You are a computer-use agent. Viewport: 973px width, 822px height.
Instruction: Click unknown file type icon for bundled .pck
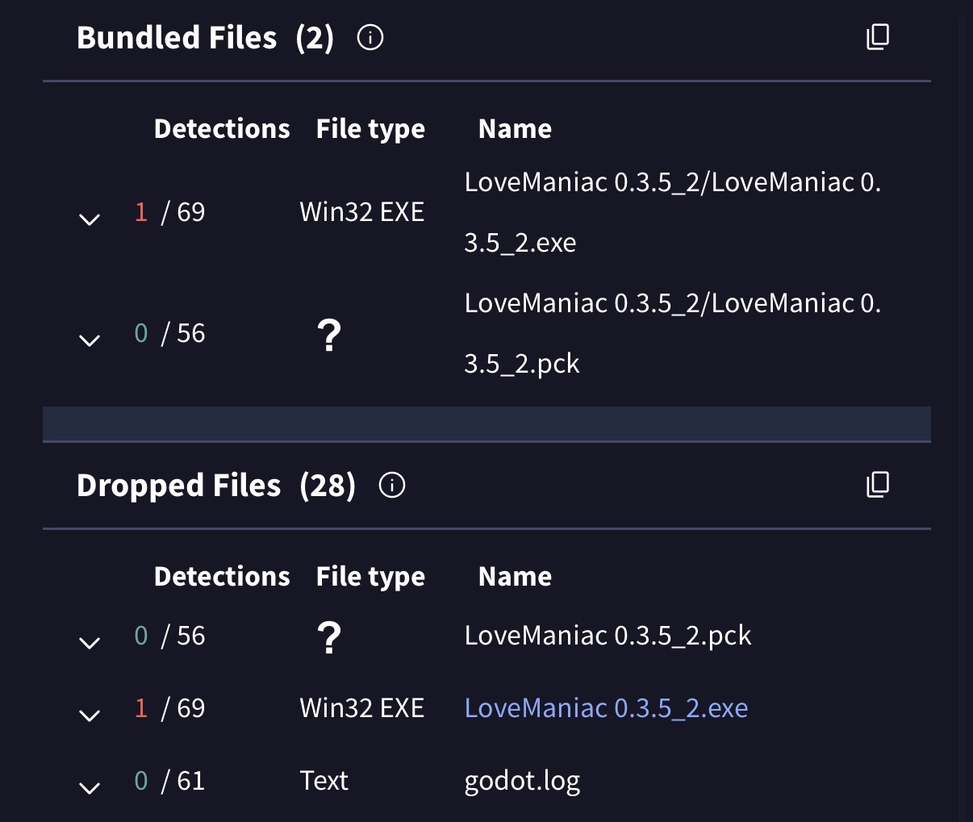[x=329, y=335]
